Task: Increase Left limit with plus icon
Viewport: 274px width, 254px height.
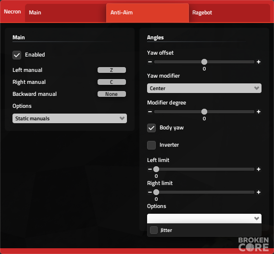Action: click(x=259, y=169)
